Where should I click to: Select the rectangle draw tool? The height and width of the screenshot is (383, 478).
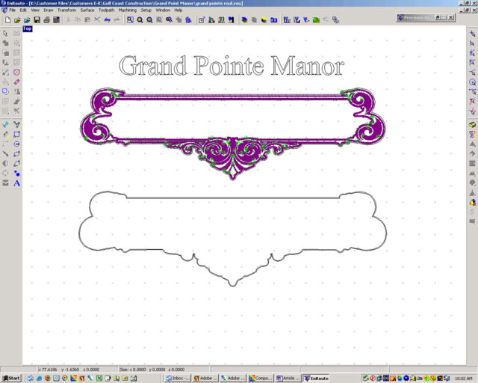click(16, 134)
